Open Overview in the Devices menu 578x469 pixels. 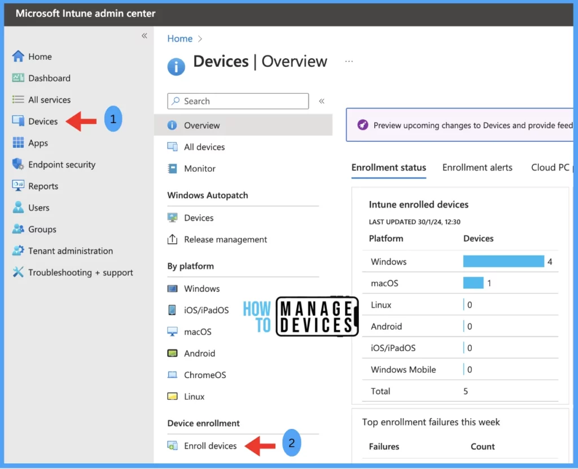pos(243,125)
